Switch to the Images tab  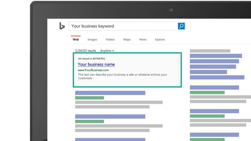[x=92, y=39]
